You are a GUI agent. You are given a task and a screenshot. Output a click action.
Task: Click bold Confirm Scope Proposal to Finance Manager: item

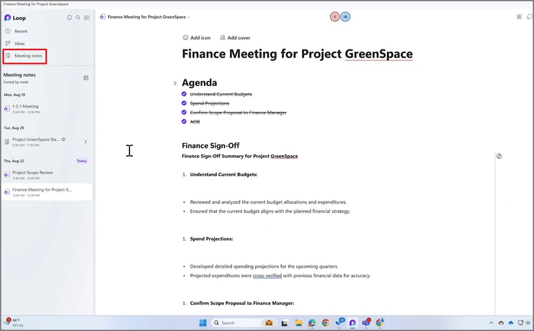tap(242, 303)
